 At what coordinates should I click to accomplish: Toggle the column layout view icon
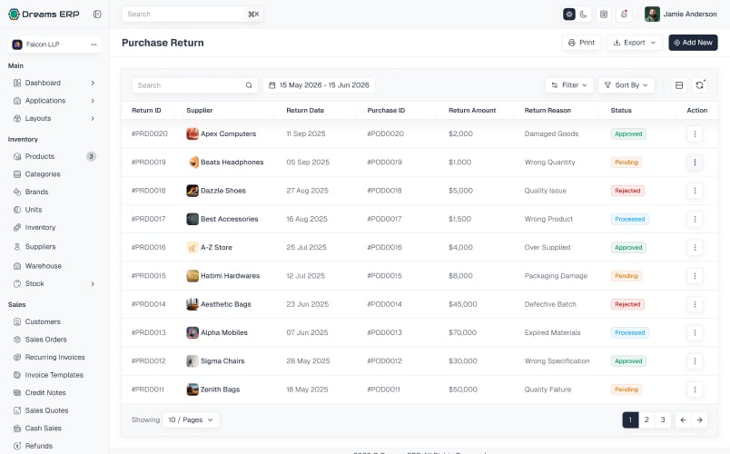click(x=679, y=85)
